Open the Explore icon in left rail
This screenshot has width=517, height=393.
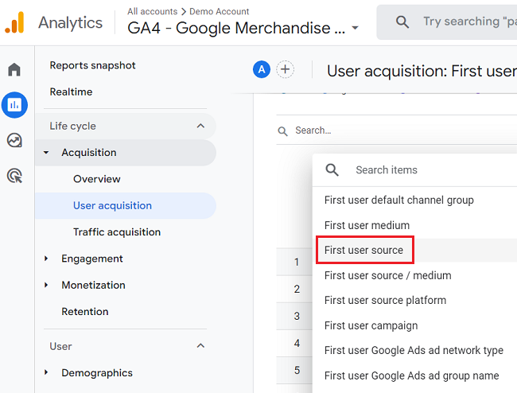14,141
